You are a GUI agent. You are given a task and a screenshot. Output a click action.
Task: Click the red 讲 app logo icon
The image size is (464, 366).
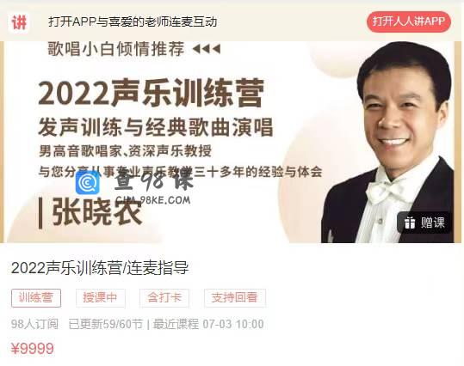pyautogui.click(x=19, y=21)
